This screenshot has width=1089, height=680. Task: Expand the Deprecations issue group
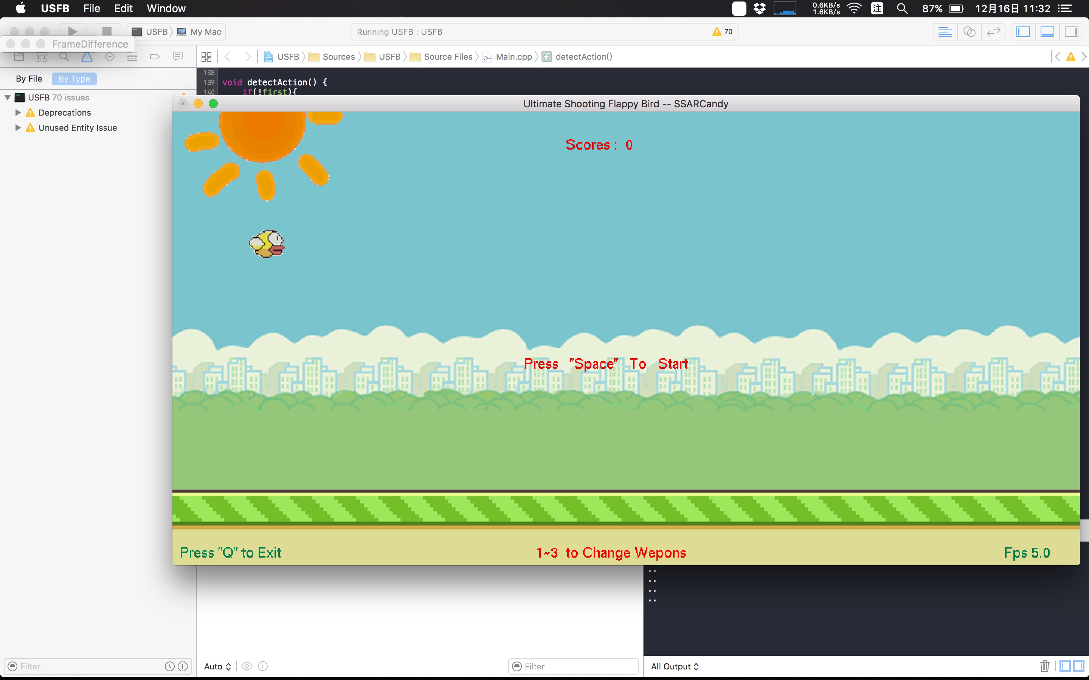pyautogui.click(x=18, y=113)
